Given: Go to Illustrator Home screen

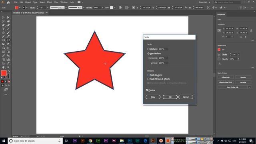Looking at the screenshot, I should (x=8, y=2).
